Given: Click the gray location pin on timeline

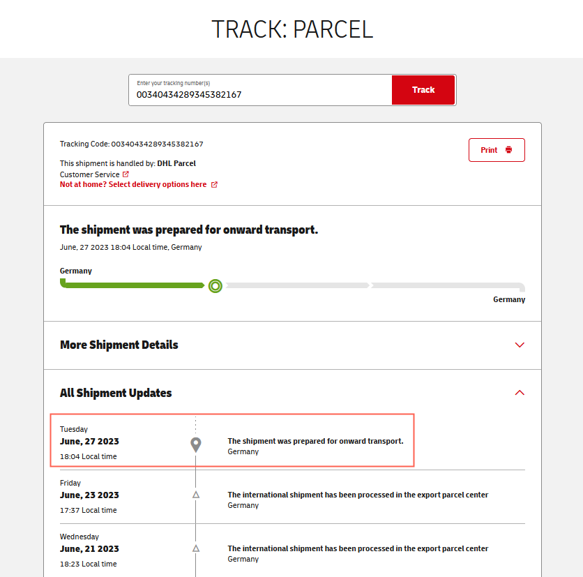Looking at the screenshot, I should coord(196,444).
